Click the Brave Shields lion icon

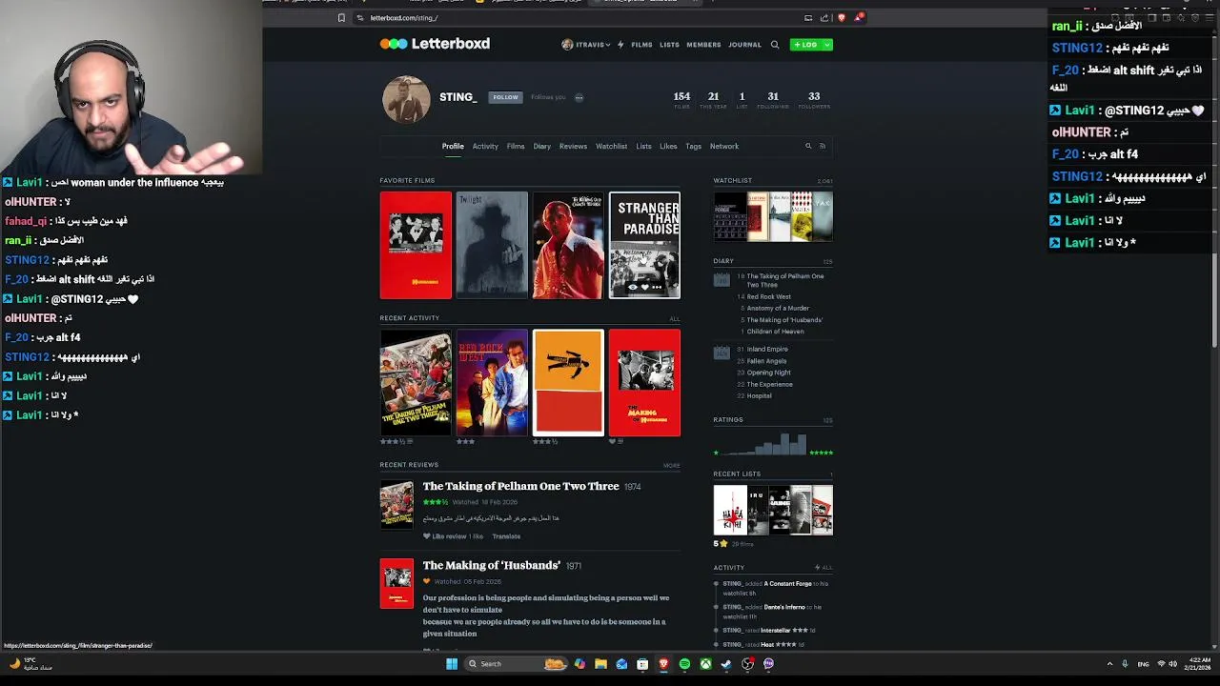(x=841, y=17)
